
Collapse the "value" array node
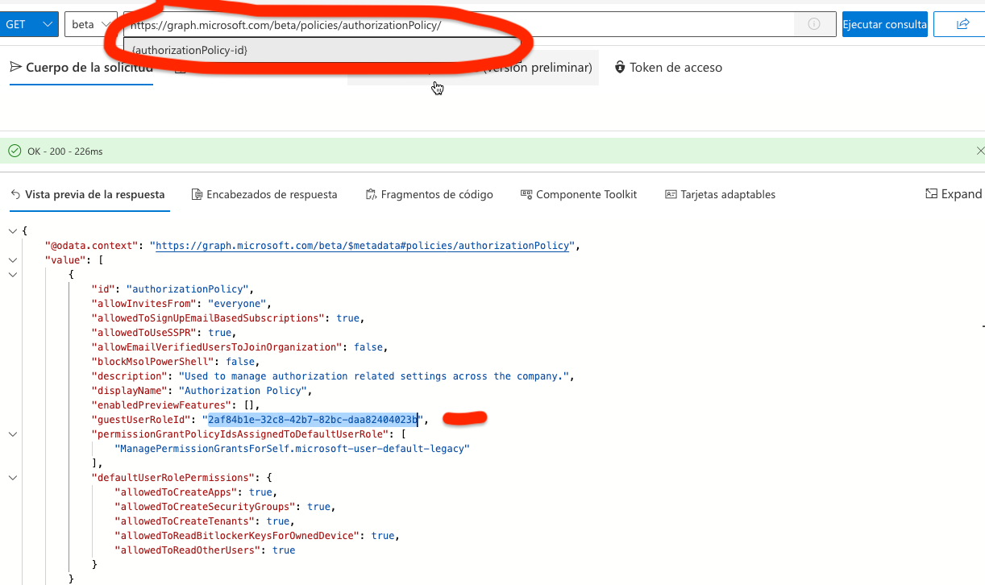click(x=12, y=260)
